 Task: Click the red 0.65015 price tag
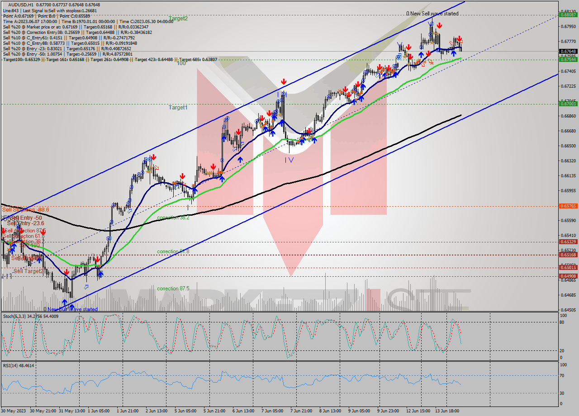(568, 268)
